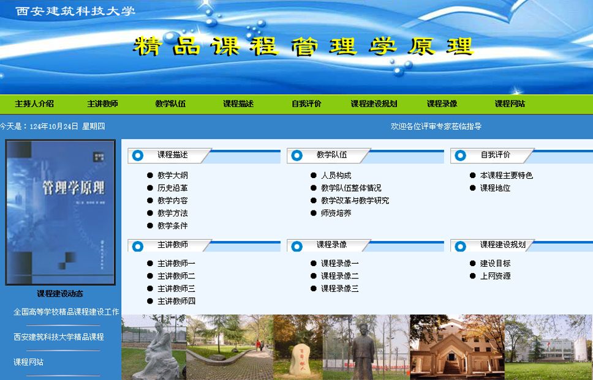This screenshot has width=593, height=380.
Task: Go to 课程网站 in the top navigation bar
Action: point(510,104)
